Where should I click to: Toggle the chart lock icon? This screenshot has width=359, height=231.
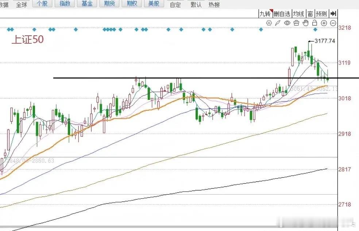tap(315, 23)
